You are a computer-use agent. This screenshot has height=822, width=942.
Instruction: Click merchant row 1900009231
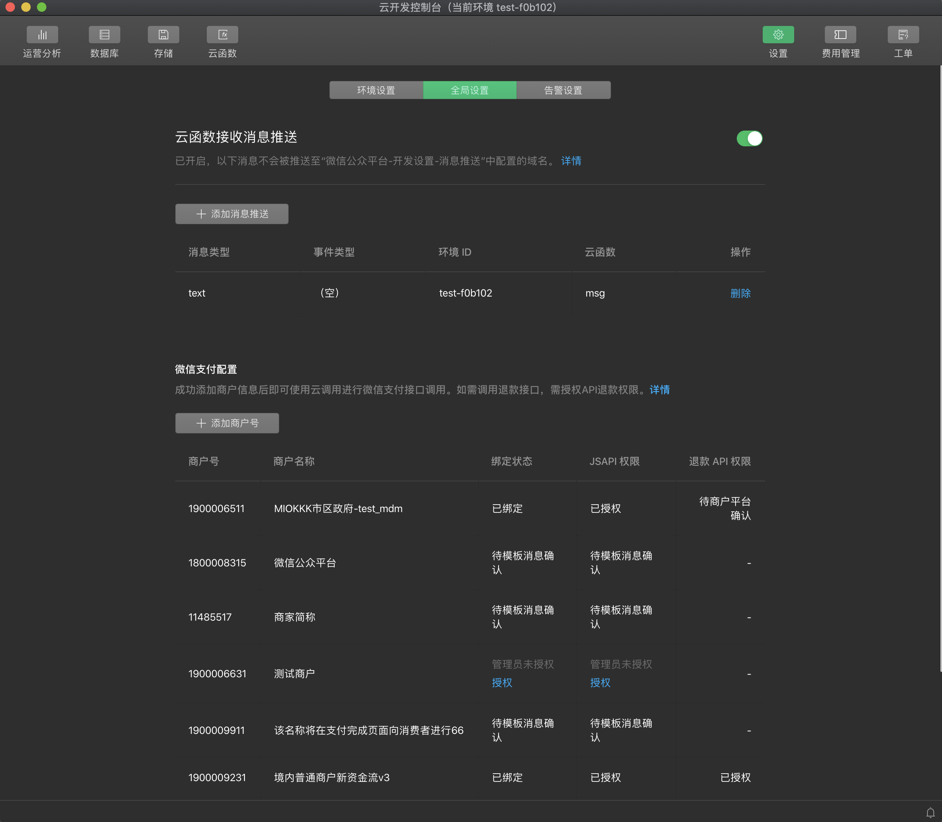pyautogui.click(x=217, y=778)
